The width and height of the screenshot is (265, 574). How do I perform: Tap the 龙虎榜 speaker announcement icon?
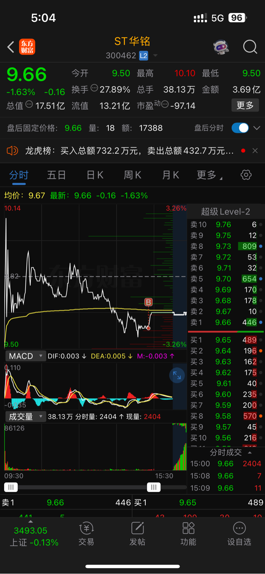point(12,151)
